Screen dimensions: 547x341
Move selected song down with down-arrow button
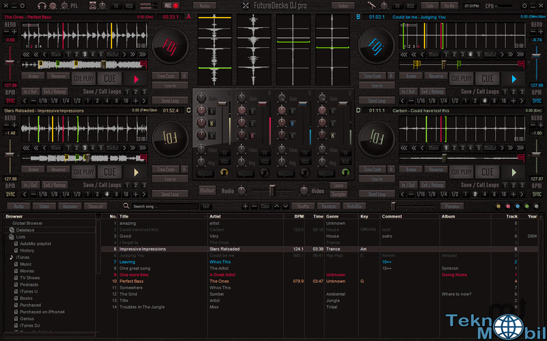point(286,207)
